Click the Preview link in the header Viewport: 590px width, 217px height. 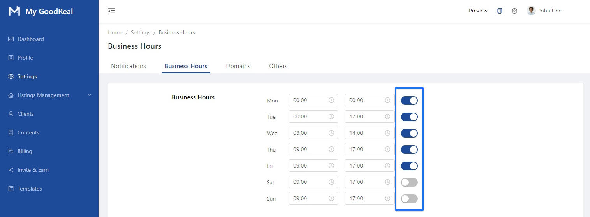(x=478, y=11)
